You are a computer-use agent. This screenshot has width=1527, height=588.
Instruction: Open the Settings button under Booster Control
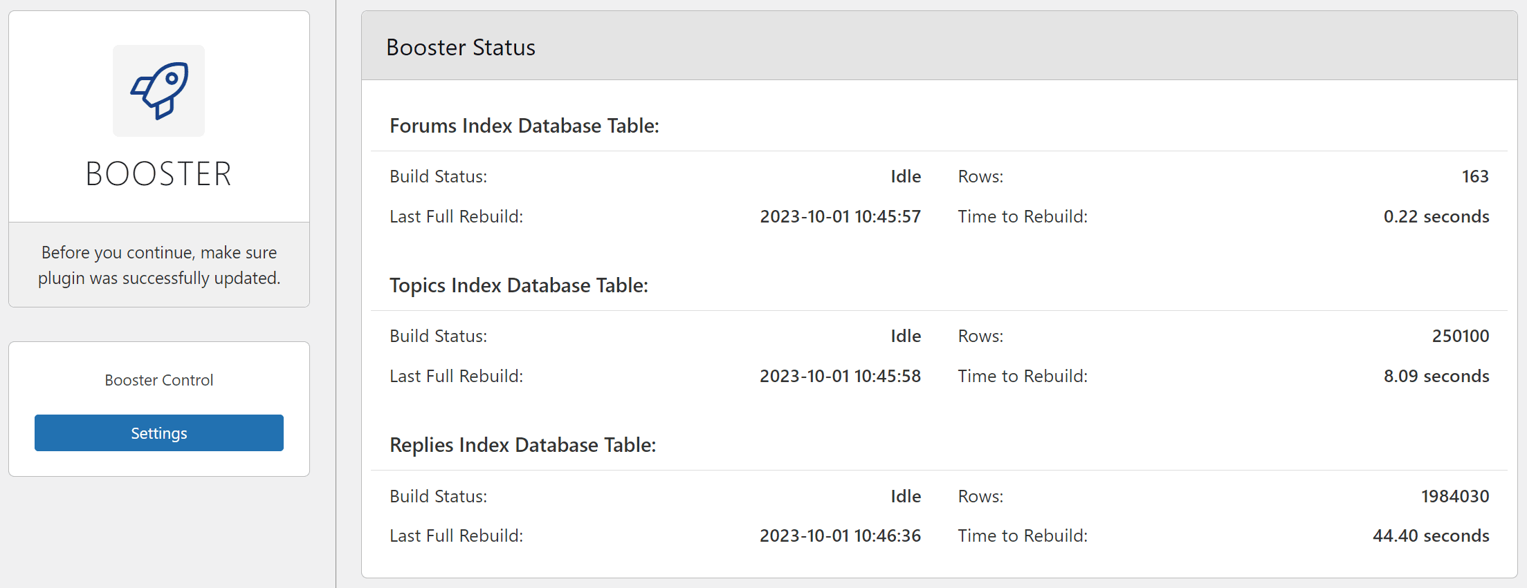coord(159,433)
